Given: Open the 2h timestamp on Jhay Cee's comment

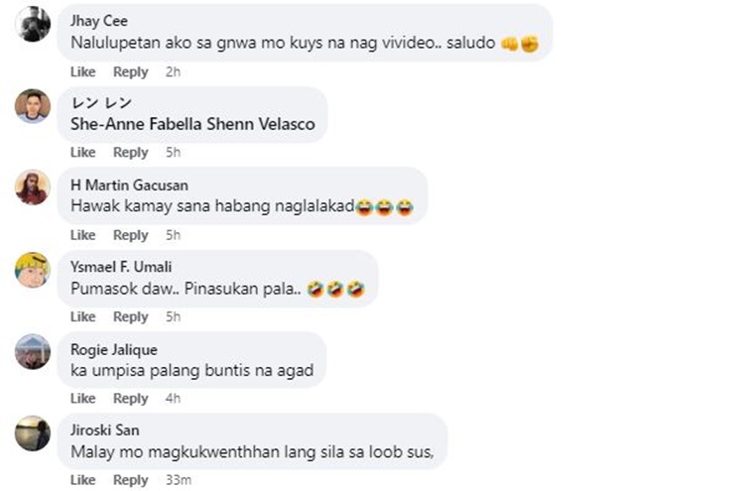Looking at the screenshot, I should coord(174,71).
